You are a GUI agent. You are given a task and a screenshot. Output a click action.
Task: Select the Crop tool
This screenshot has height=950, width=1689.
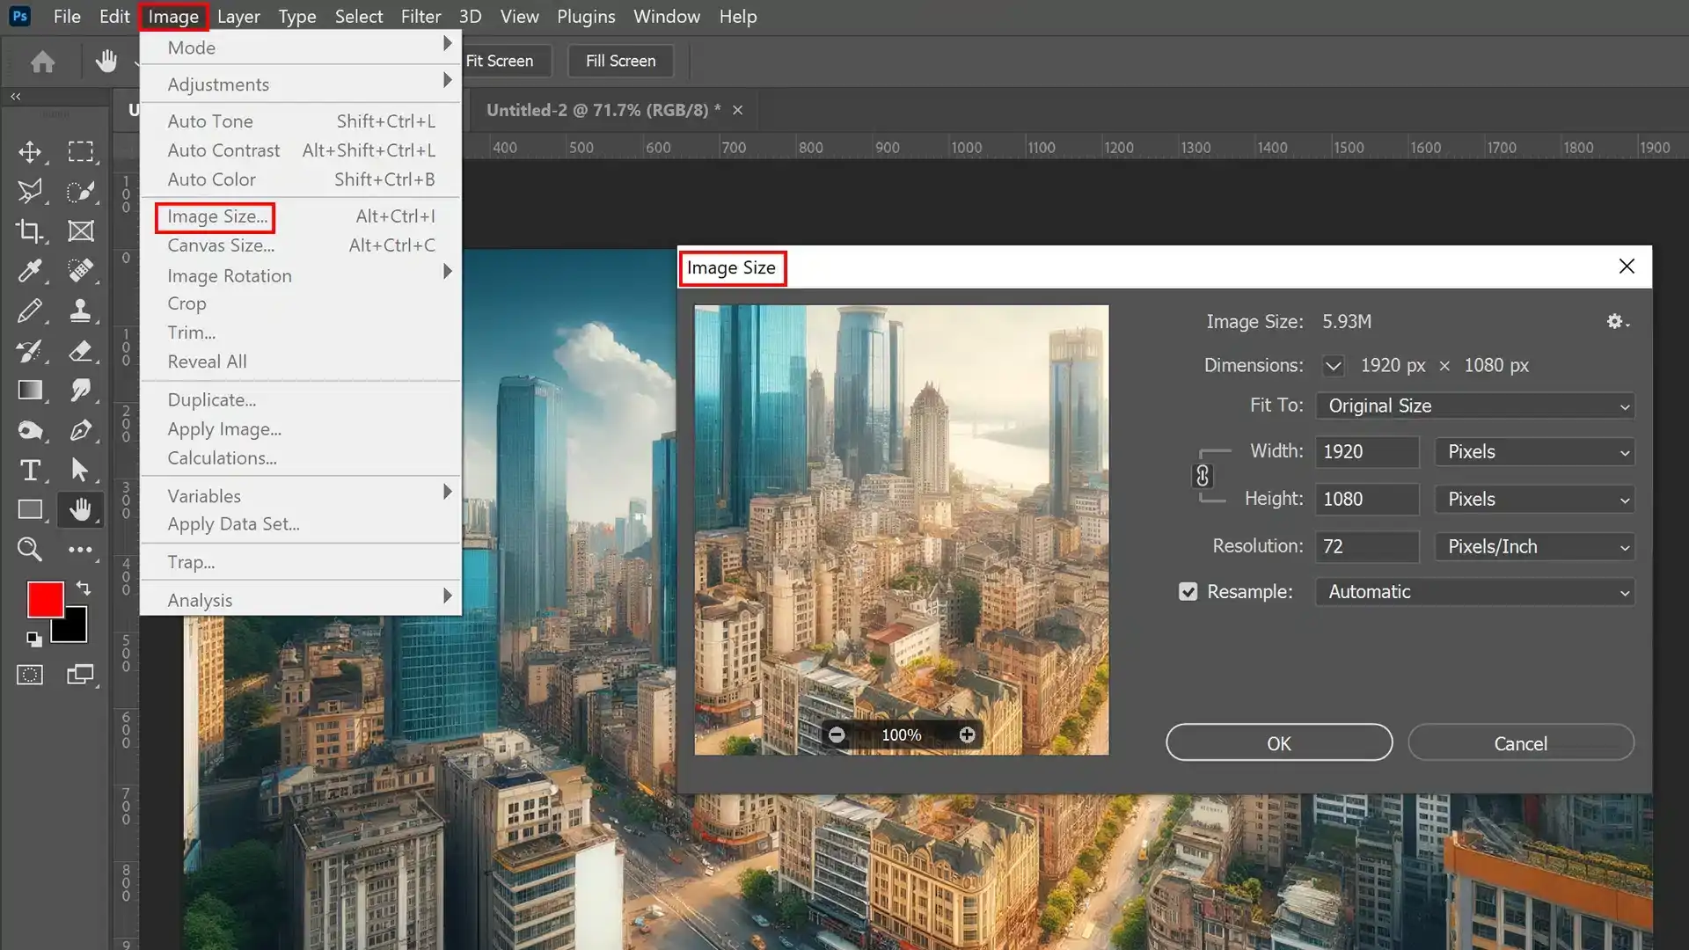coord(30,231)
